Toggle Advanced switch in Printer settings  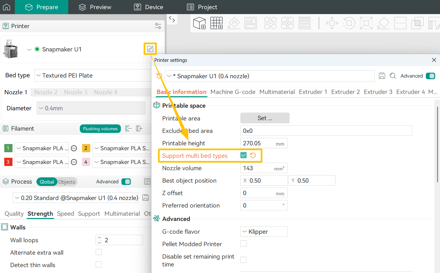click(x=430, y=76)
